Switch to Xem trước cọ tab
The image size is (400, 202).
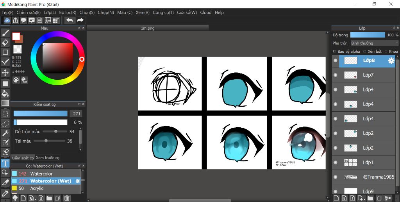(x=48, y=157)
